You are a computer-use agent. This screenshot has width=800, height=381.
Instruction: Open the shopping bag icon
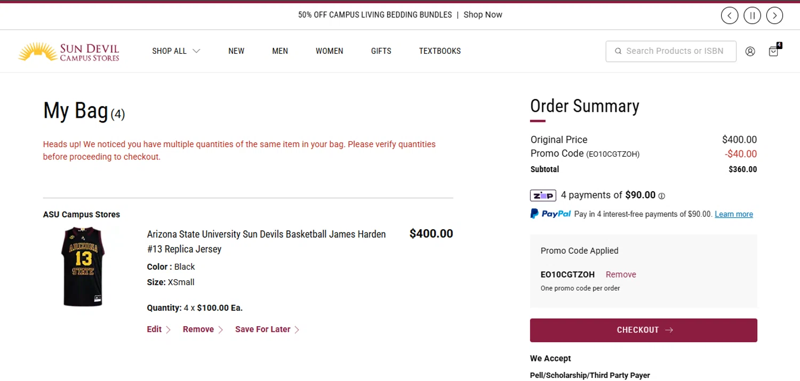pos(773,51)
